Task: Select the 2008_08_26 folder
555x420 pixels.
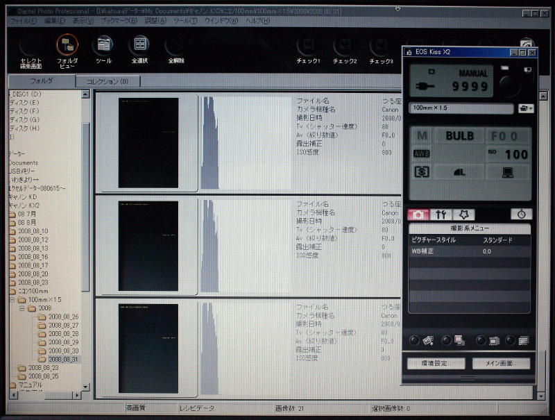Action: (63, 317)
